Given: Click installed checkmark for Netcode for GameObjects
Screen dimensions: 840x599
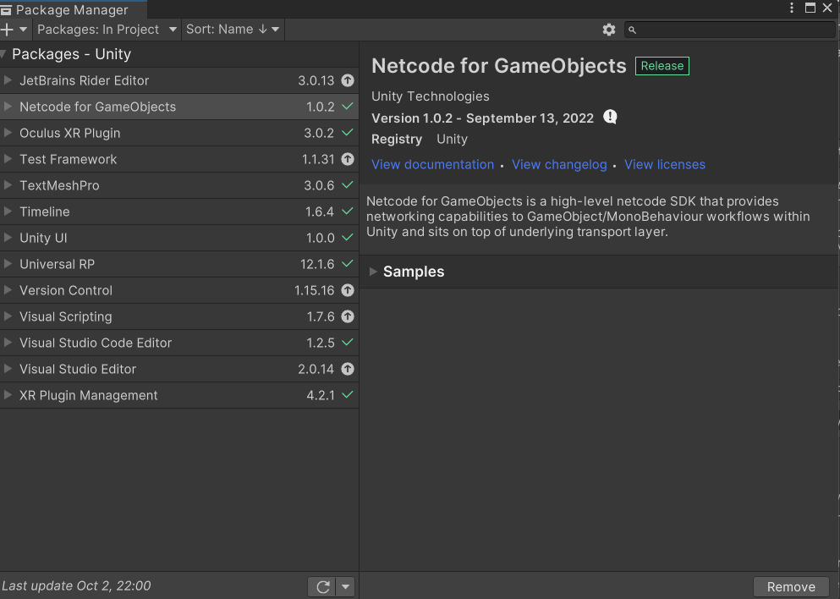Looking at the screenshot, I should [348, 106].
